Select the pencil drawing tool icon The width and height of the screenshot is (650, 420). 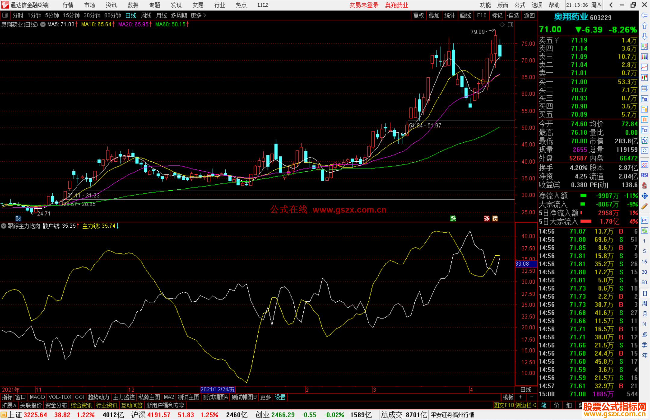coord(644,207)
